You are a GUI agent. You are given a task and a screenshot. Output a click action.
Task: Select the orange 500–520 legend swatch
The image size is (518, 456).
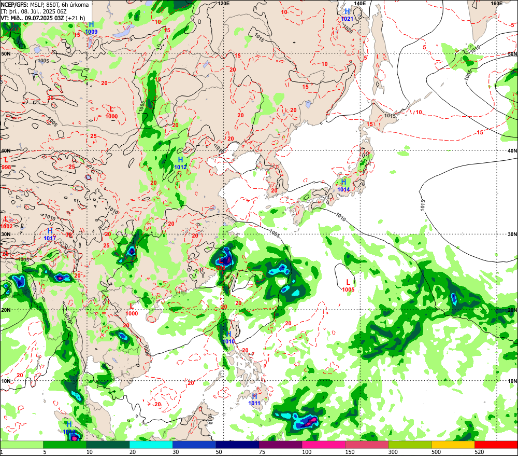click(453, 445)
